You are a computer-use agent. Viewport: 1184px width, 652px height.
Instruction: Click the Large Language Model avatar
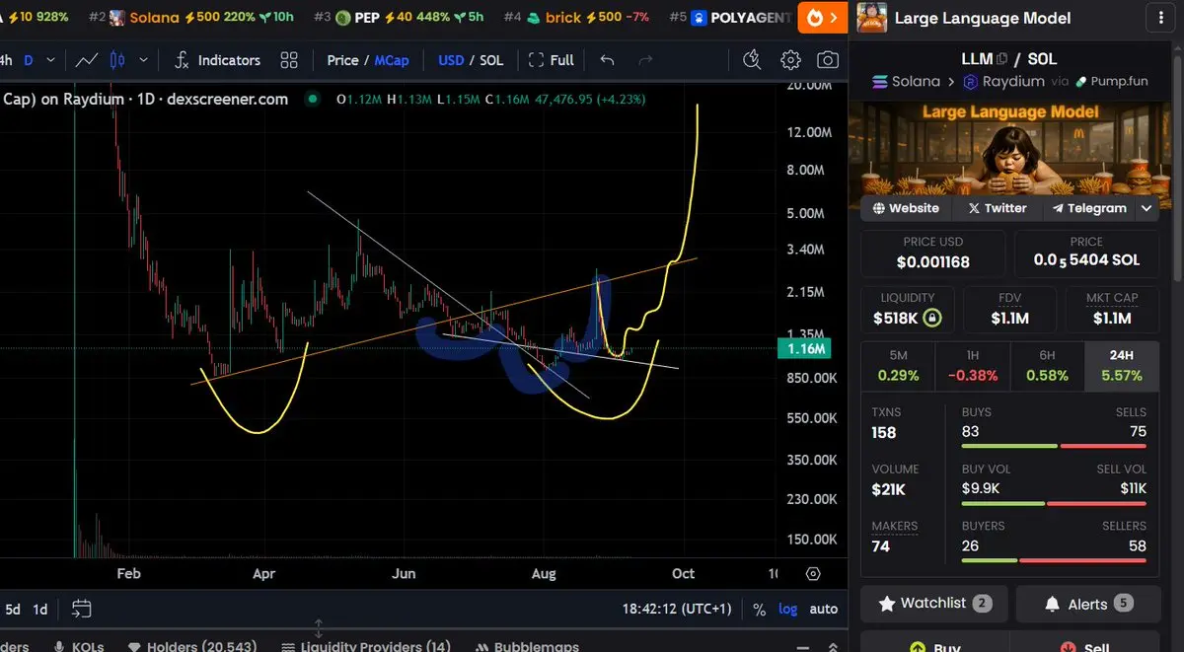(x=871, y=18)
